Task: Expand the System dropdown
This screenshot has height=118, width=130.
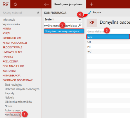Action: tap(63, 19)
